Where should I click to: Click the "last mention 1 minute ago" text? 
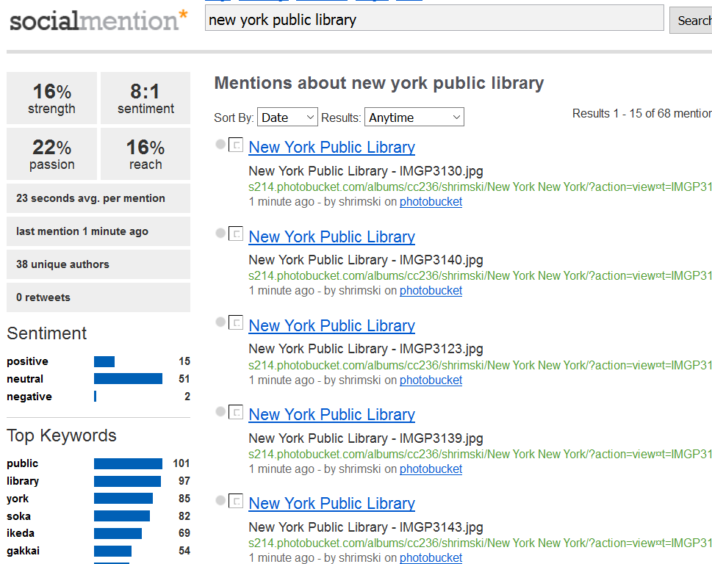[x=82, y=231]
